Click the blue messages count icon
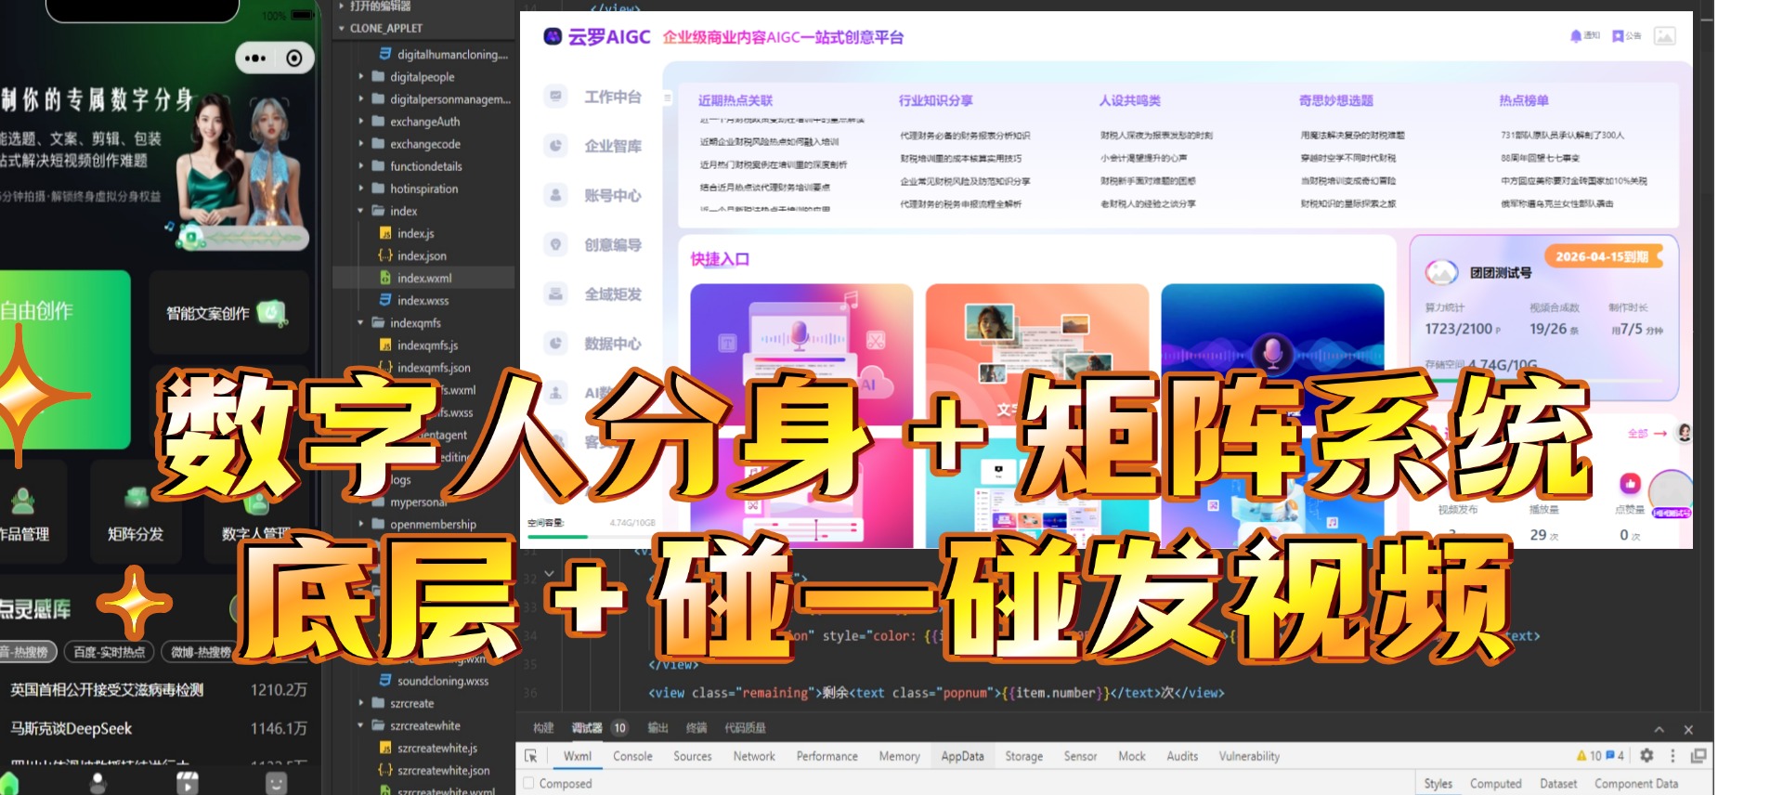The image size is (1783, 795). [x=1615, y=756]
